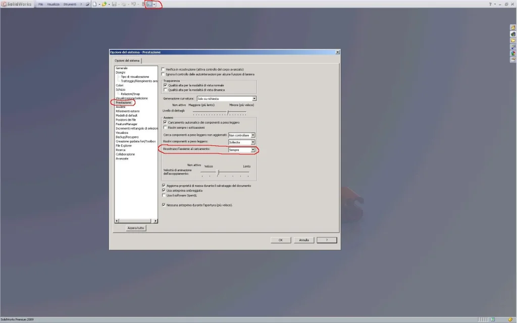
Task: Click the Azzera tutto button
Action: (x=136, y=228)
